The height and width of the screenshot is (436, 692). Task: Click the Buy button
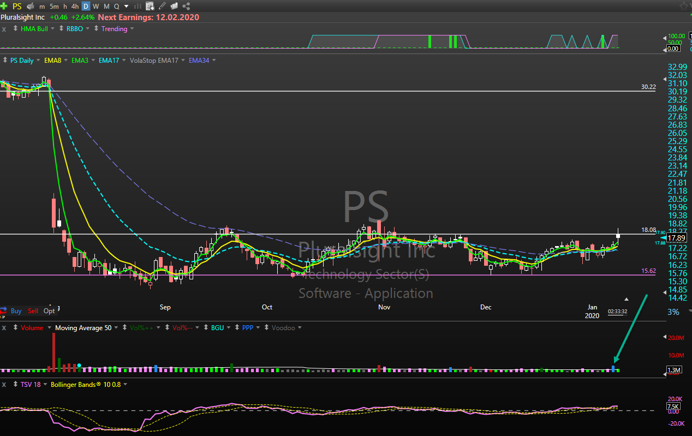tap(16, 311)
